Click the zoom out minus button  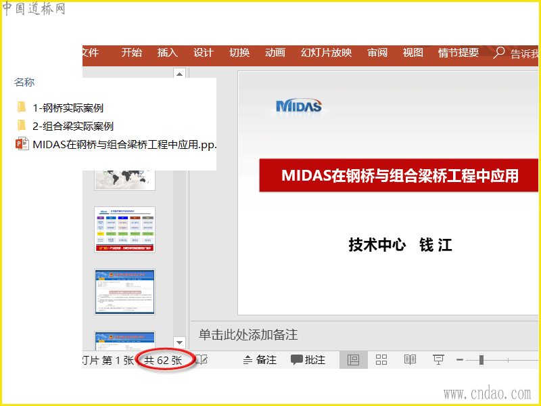460,360
